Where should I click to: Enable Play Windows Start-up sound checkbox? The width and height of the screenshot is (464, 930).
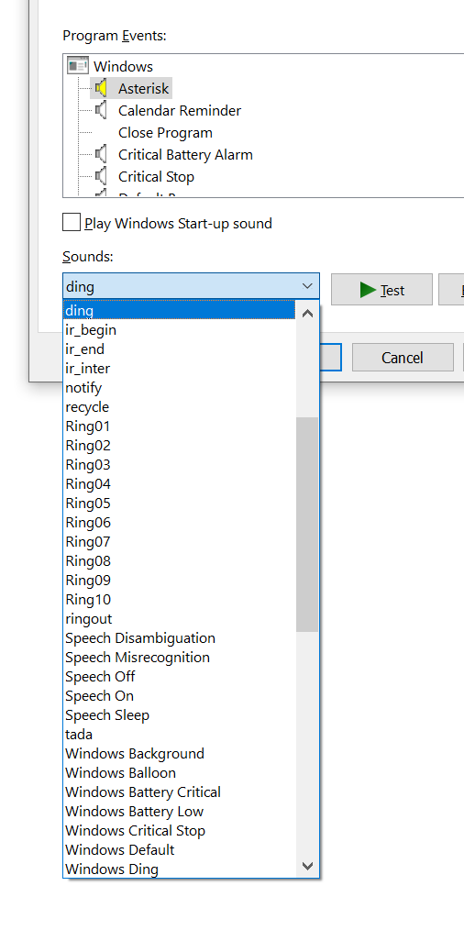tap(72, 223)
